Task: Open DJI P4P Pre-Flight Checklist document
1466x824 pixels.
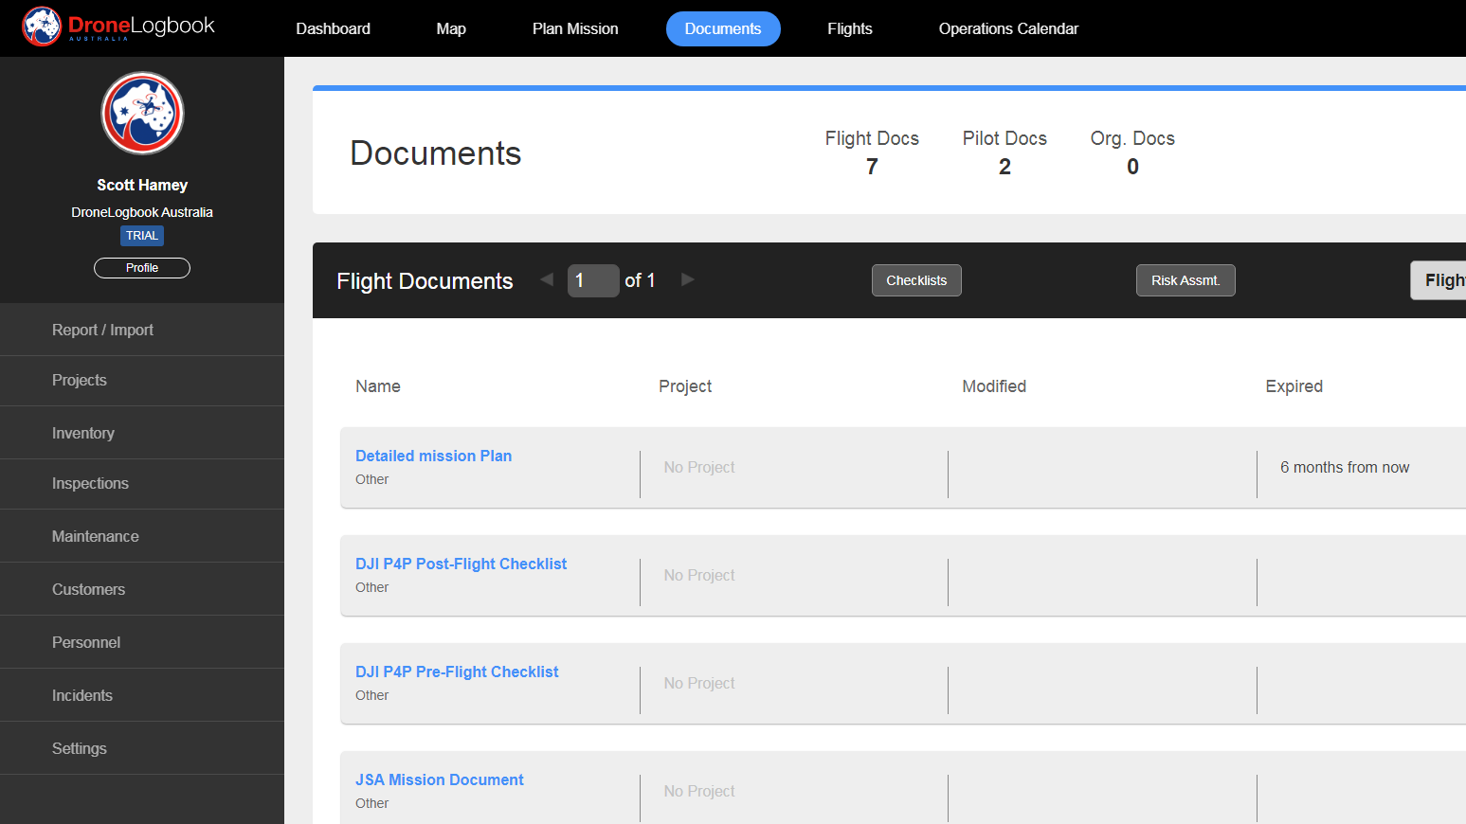Action: [x=457, y=672]
